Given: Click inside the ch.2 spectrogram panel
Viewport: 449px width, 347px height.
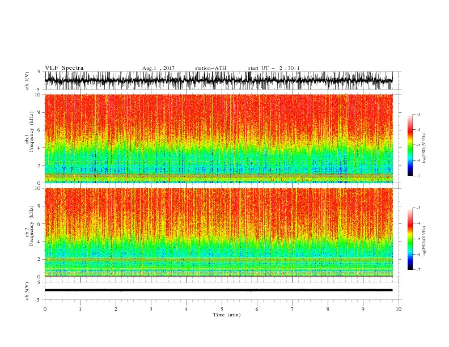Looking at the screenshot, I should tap(218, 232).
